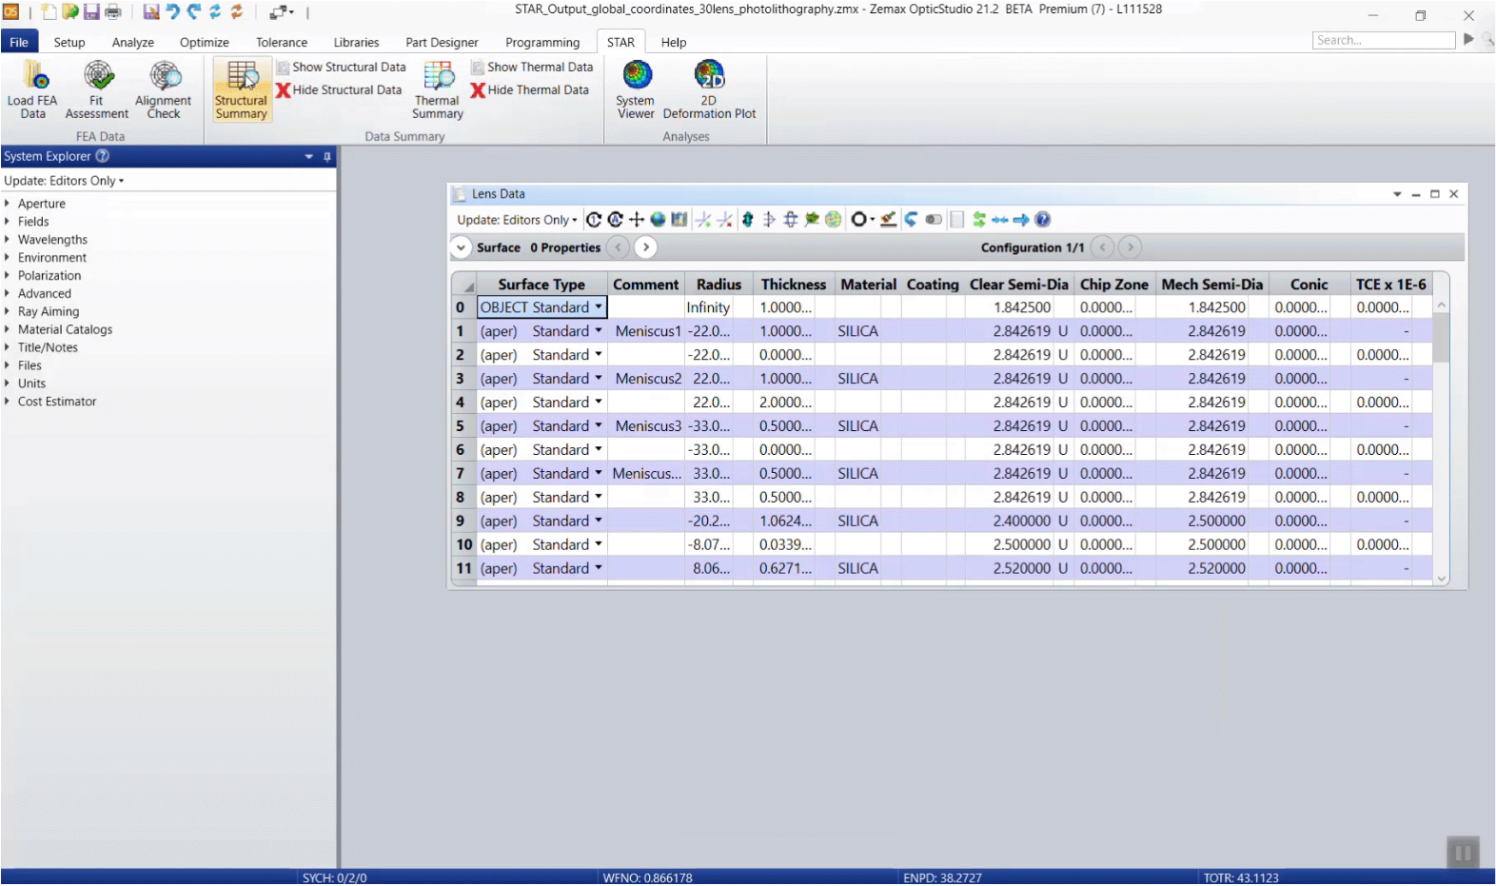Open OBJECT Standard surface type dropdown
The height and width of the screenshot is (886, 1496).
[x=599, y=307]
